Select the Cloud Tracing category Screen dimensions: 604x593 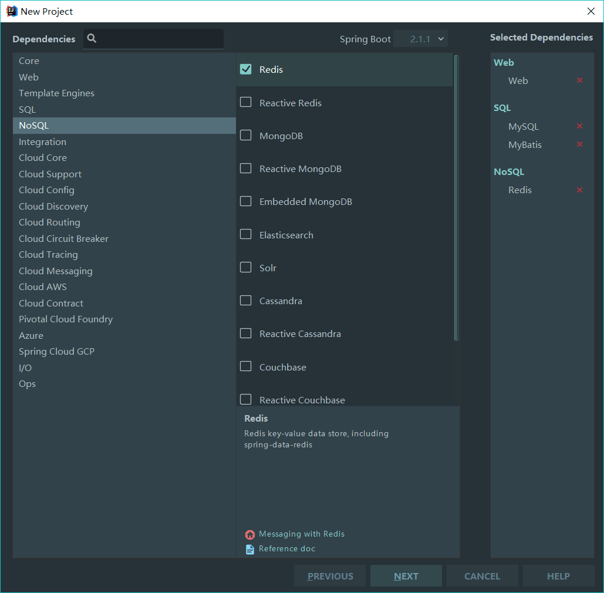(124, 255)
